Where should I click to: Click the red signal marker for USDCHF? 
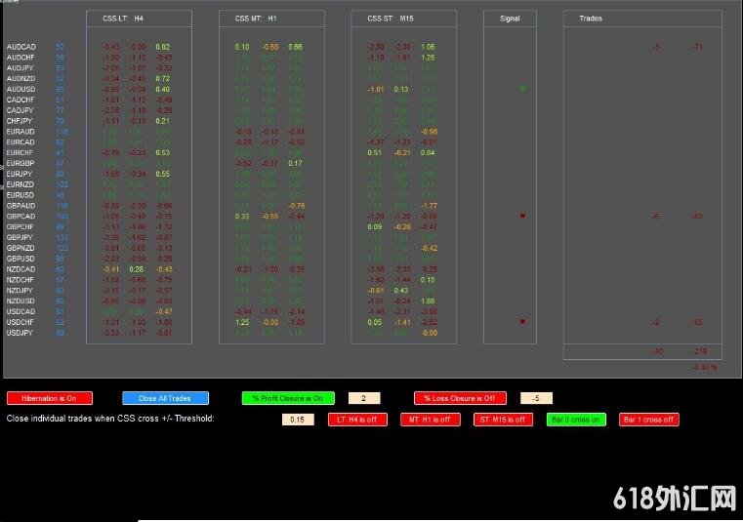[522, 321]
